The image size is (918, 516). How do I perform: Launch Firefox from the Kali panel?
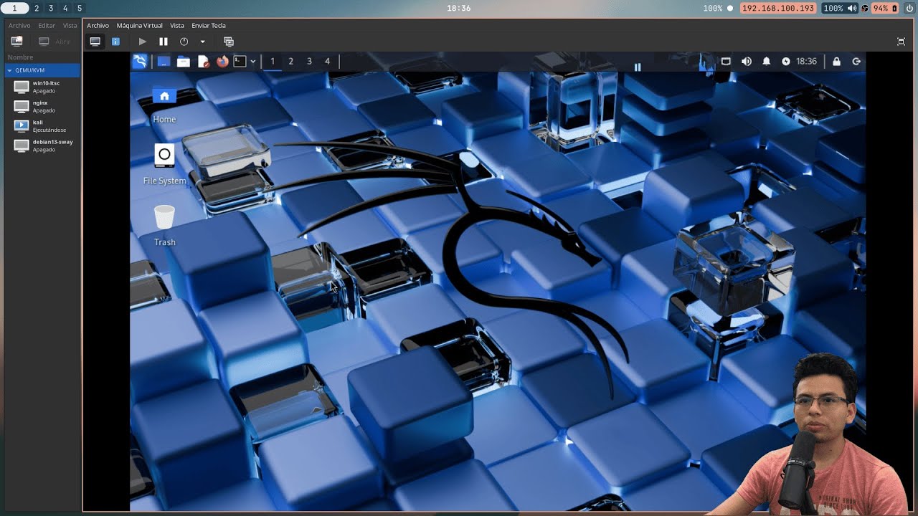pyautogui.click(x=222, y=62)
